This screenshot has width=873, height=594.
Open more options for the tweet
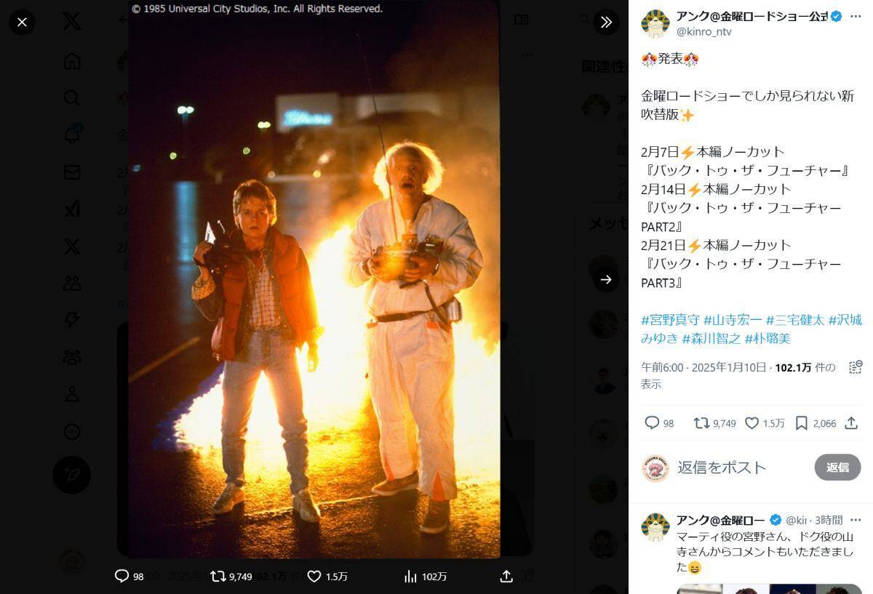point(856,16)
